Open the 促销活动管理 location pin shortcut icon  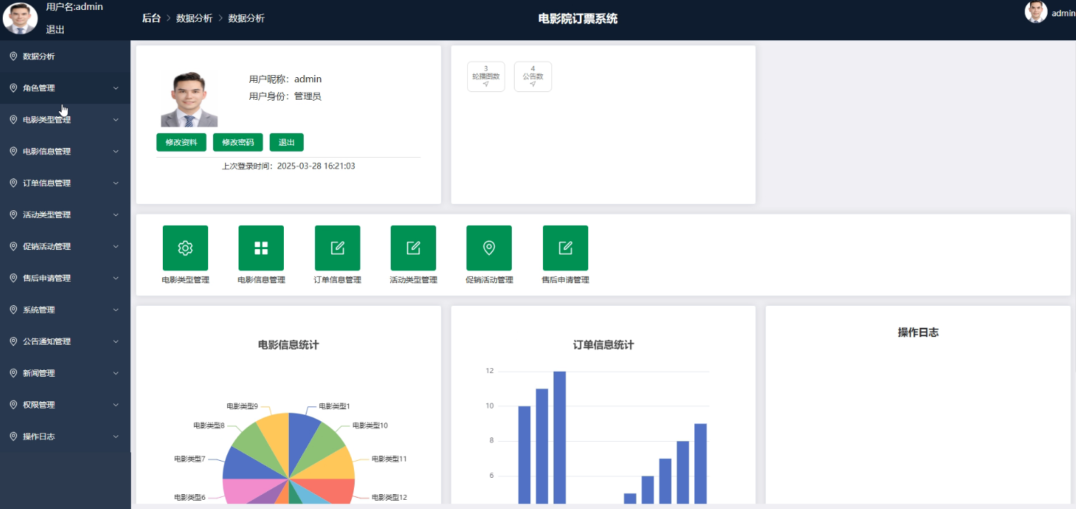point(489,248)
